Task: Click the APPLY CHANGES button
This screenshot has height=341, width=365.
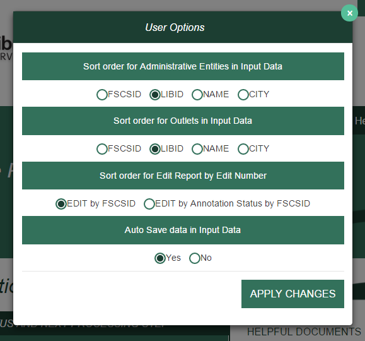Action: [x=293, y=294]
